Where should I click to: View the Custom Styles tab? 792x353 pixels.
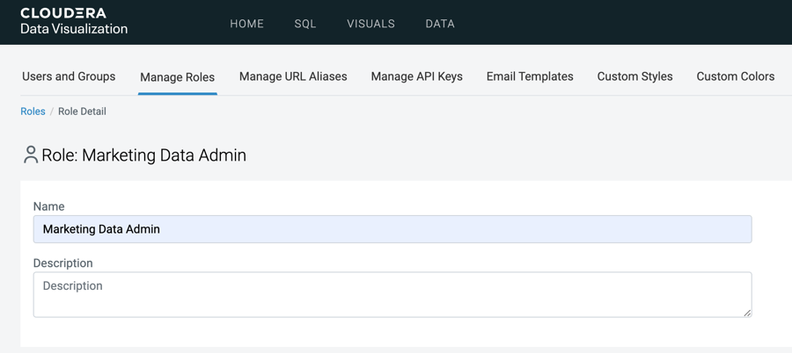tap(634, 76)
